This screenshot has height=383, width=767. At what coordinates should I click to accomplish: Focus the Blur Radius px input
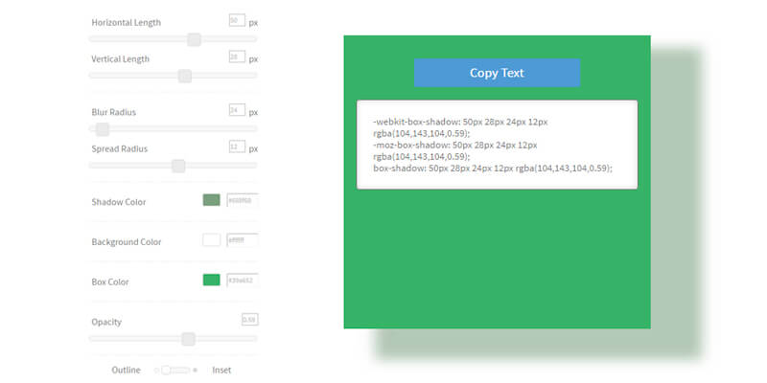click(x=237, y=110)
